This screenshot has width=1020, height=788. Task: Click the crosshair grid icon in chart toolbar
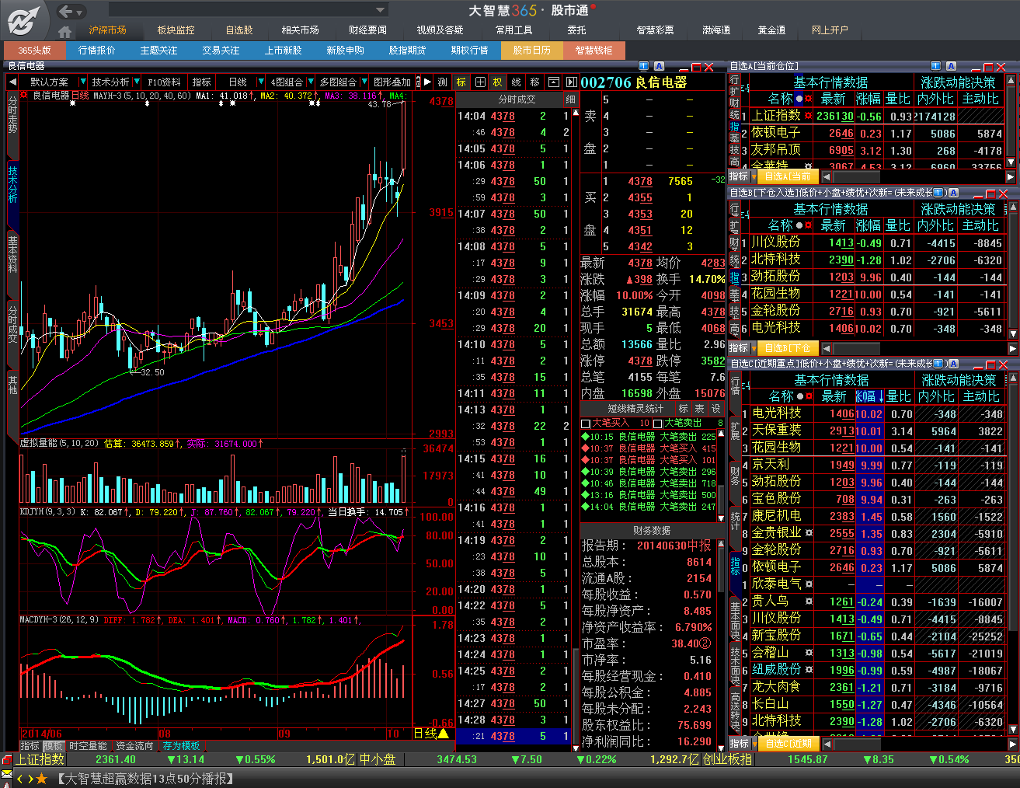pos(480,82)
